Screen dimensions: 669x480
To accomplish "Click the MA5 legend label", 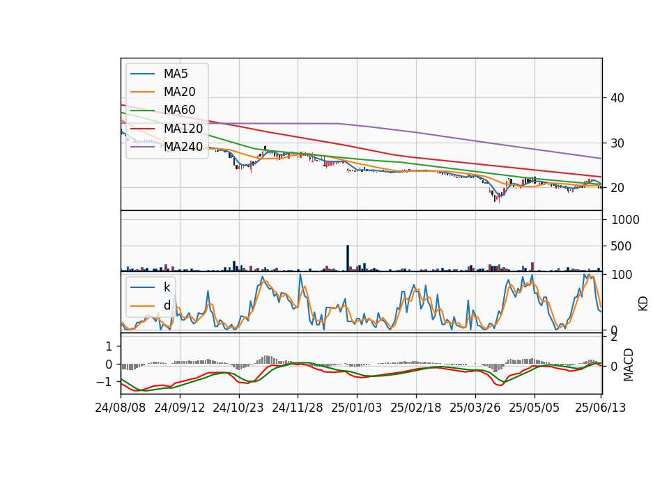I will (176, 74).
